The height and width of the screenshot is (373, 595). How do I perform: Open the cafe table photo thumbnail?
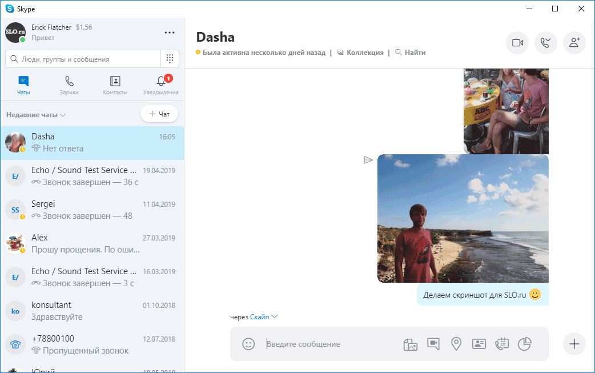[506, 111]
